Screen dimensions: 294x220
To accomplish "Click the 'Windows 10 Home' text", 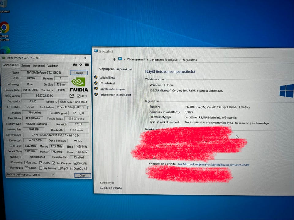I will [162, 85].
